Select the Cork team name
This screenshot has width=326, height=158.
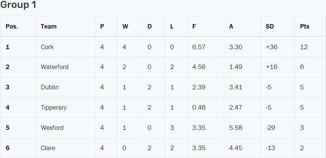[x=47, y=47]
